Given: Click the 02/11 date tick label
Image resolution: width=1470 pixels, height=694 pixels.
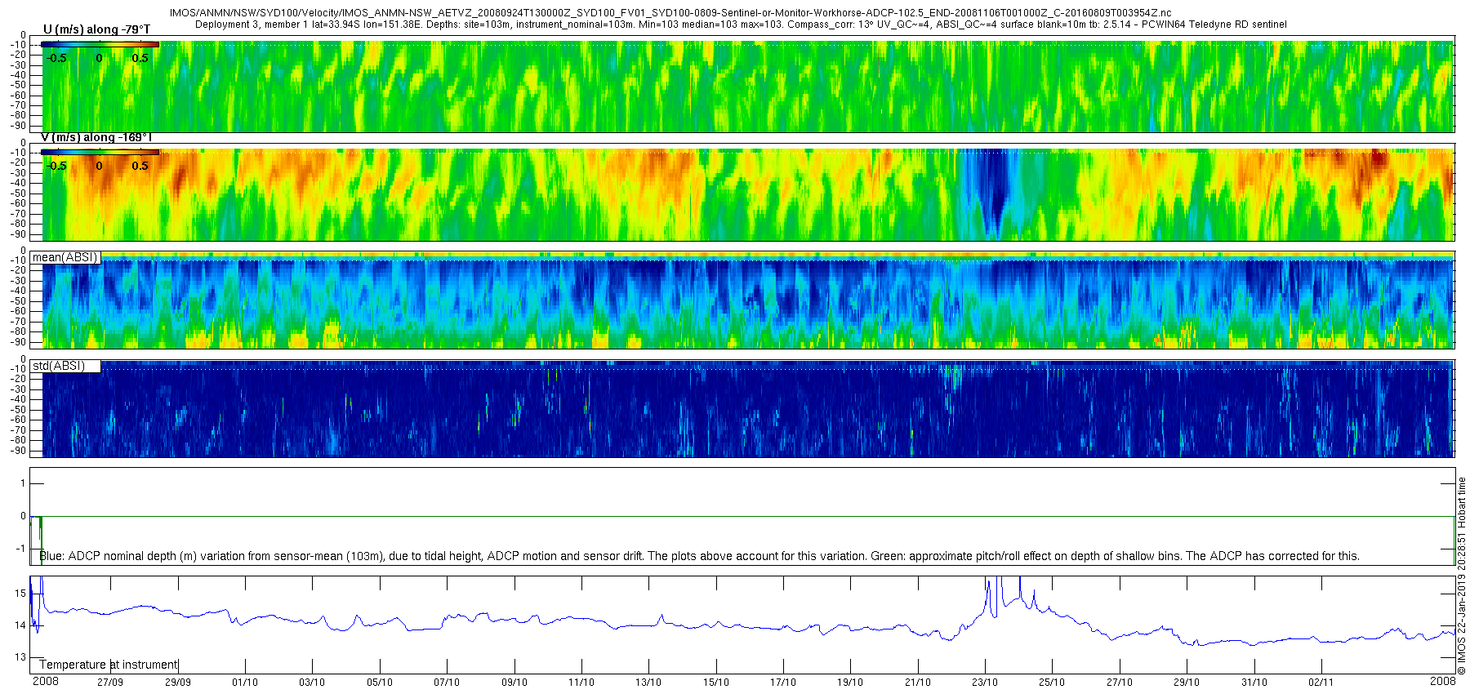Looking at the screenshot, I should 1321,683.
